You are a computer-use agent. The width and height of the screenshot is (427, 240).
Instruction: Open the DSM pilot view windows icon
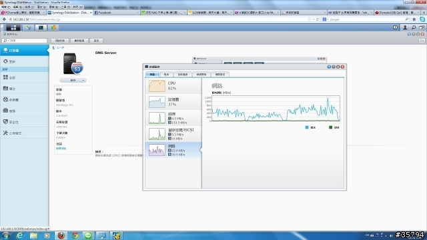422,27
